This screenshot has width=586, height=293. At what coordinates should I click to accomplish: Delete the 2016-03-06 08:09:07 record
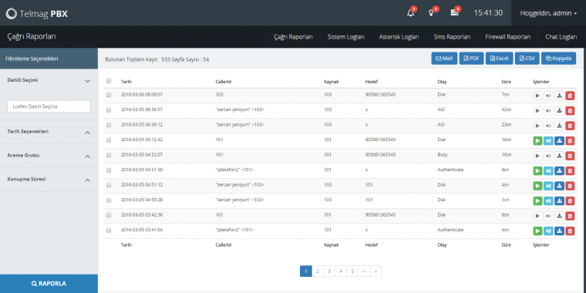point(570,96)
